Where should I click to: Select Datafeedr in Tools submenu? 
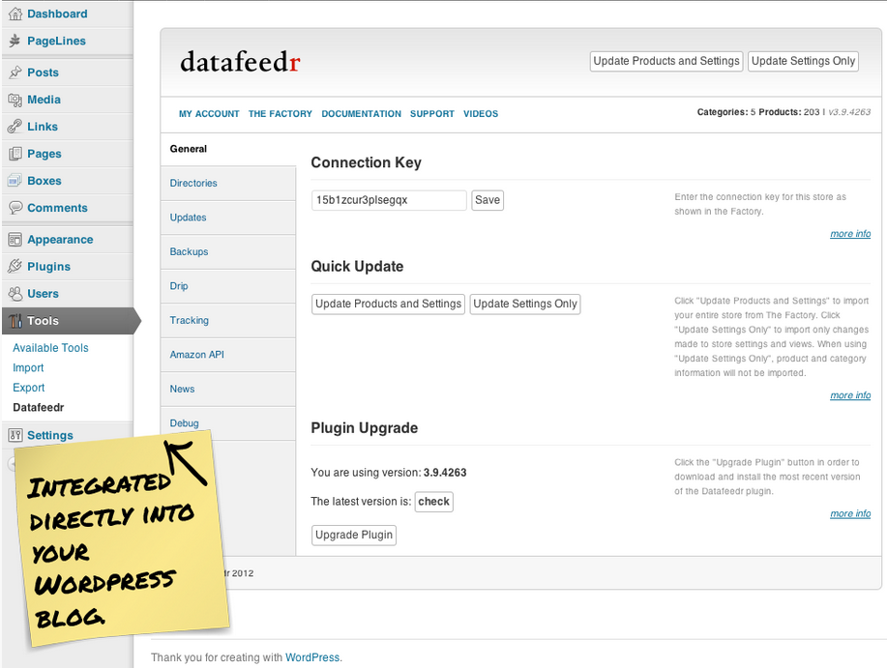[x=39, y=407]
